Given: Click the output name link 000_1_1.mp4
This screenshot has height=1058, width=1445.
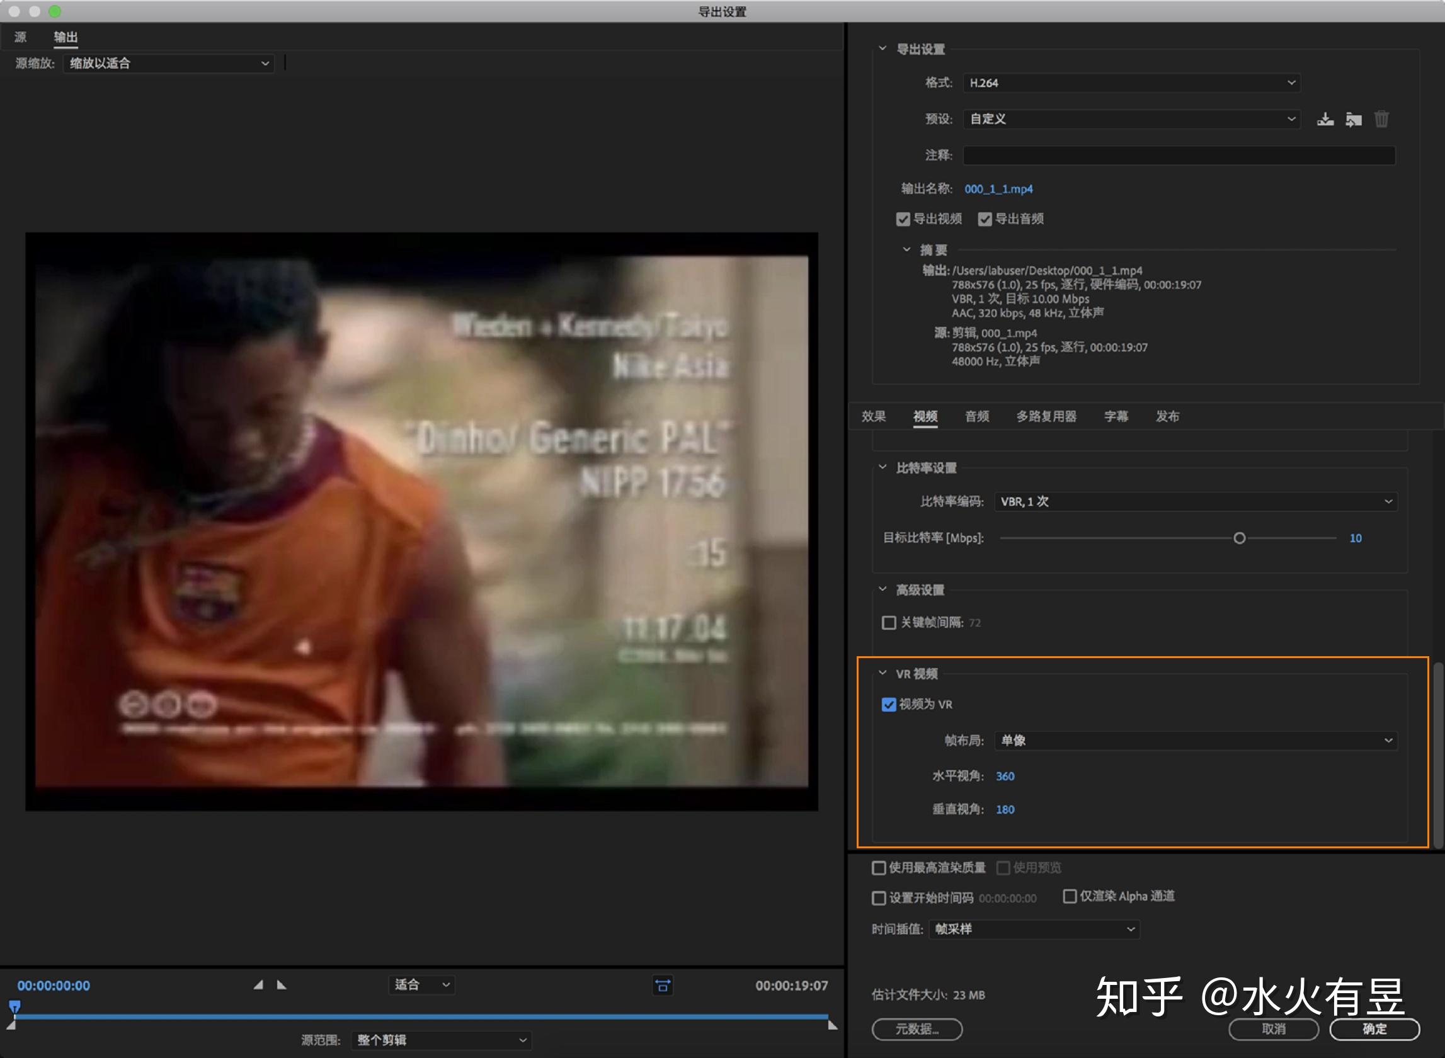Looking at the screenshot, I should click(998, 189).
